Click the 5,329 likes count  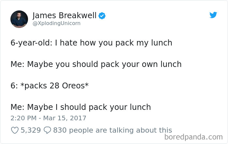tap(31, 130)
